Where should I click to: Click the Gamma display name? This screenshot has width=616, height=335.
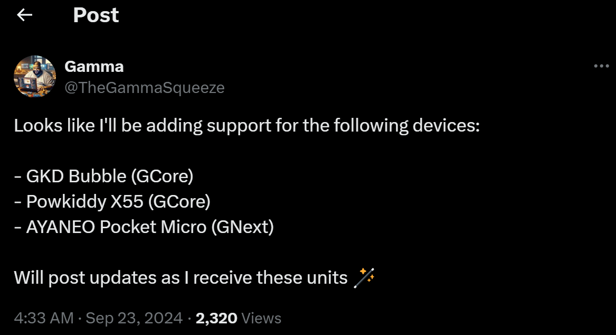click(94, 67)
